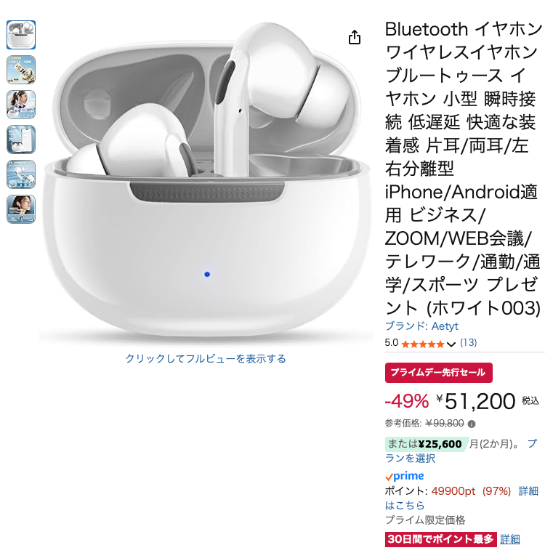553x553 pixels.
Task: Click the share icon above product image
Action: coord(355,37)
